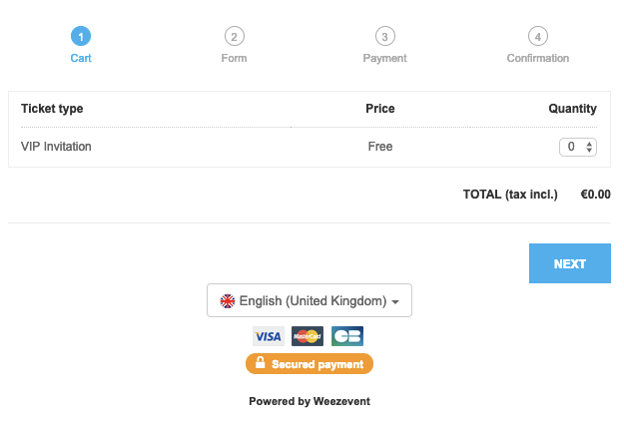
Task: Click the CB card logo
Action: click(347, 336)
